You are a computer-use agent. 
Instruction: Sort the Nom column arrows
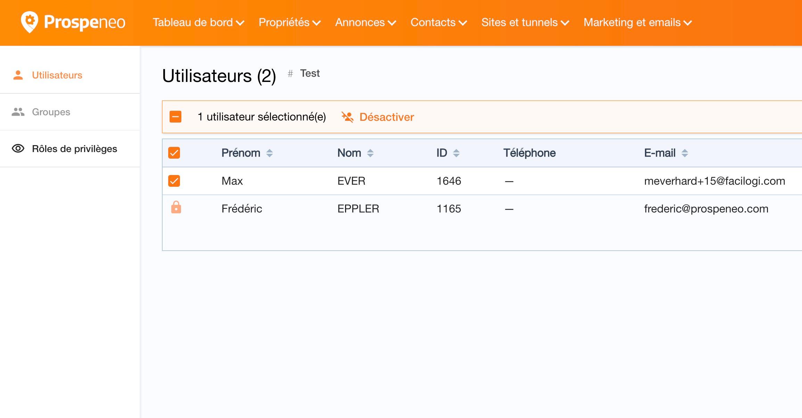[x=370, y=153]
